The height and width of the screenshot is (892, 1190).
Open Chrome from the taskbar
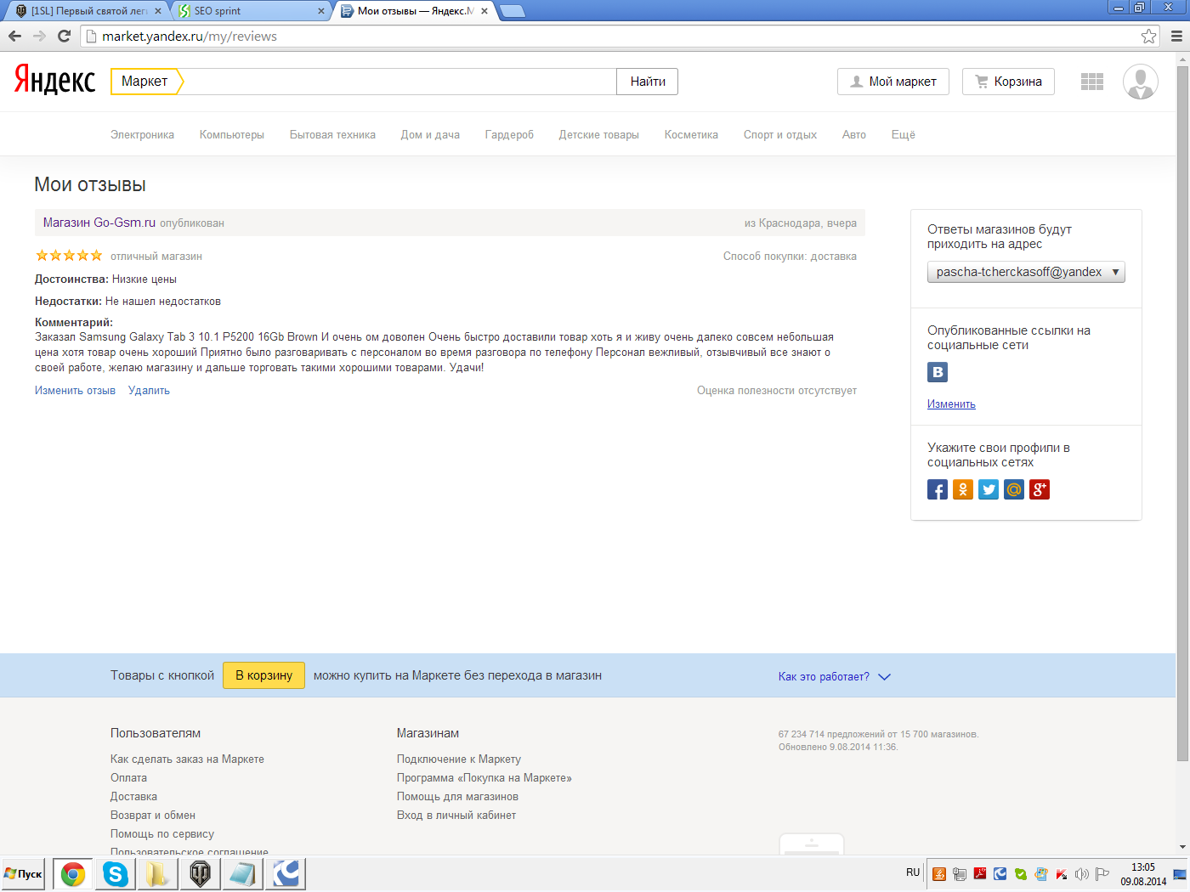[x=73, y=873]
